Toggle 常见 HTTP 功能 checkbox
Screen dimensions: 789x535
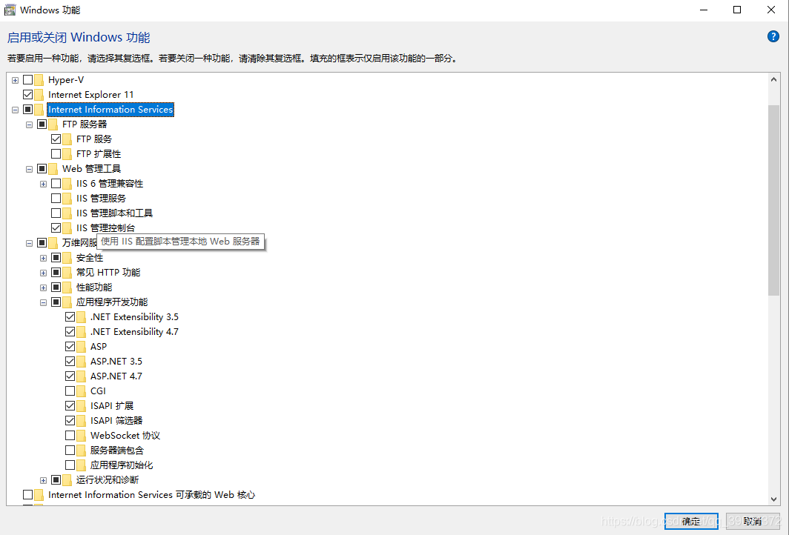56,272
